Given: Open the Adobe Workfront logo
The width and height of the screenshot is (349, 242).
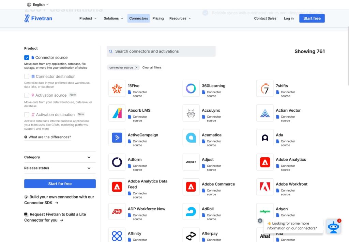Looking at the screenshot, I should [x=265, y=187].
